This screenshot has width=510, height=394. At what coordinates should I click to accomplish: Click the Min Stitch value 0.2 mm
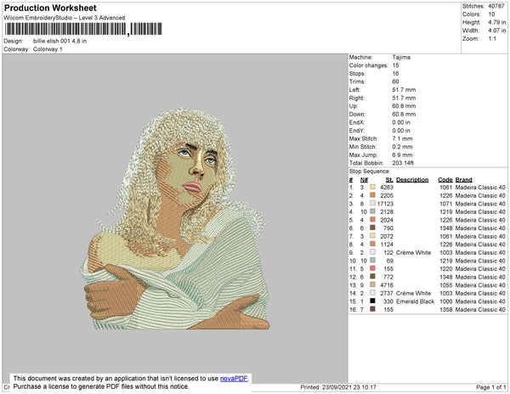(402, 147)
